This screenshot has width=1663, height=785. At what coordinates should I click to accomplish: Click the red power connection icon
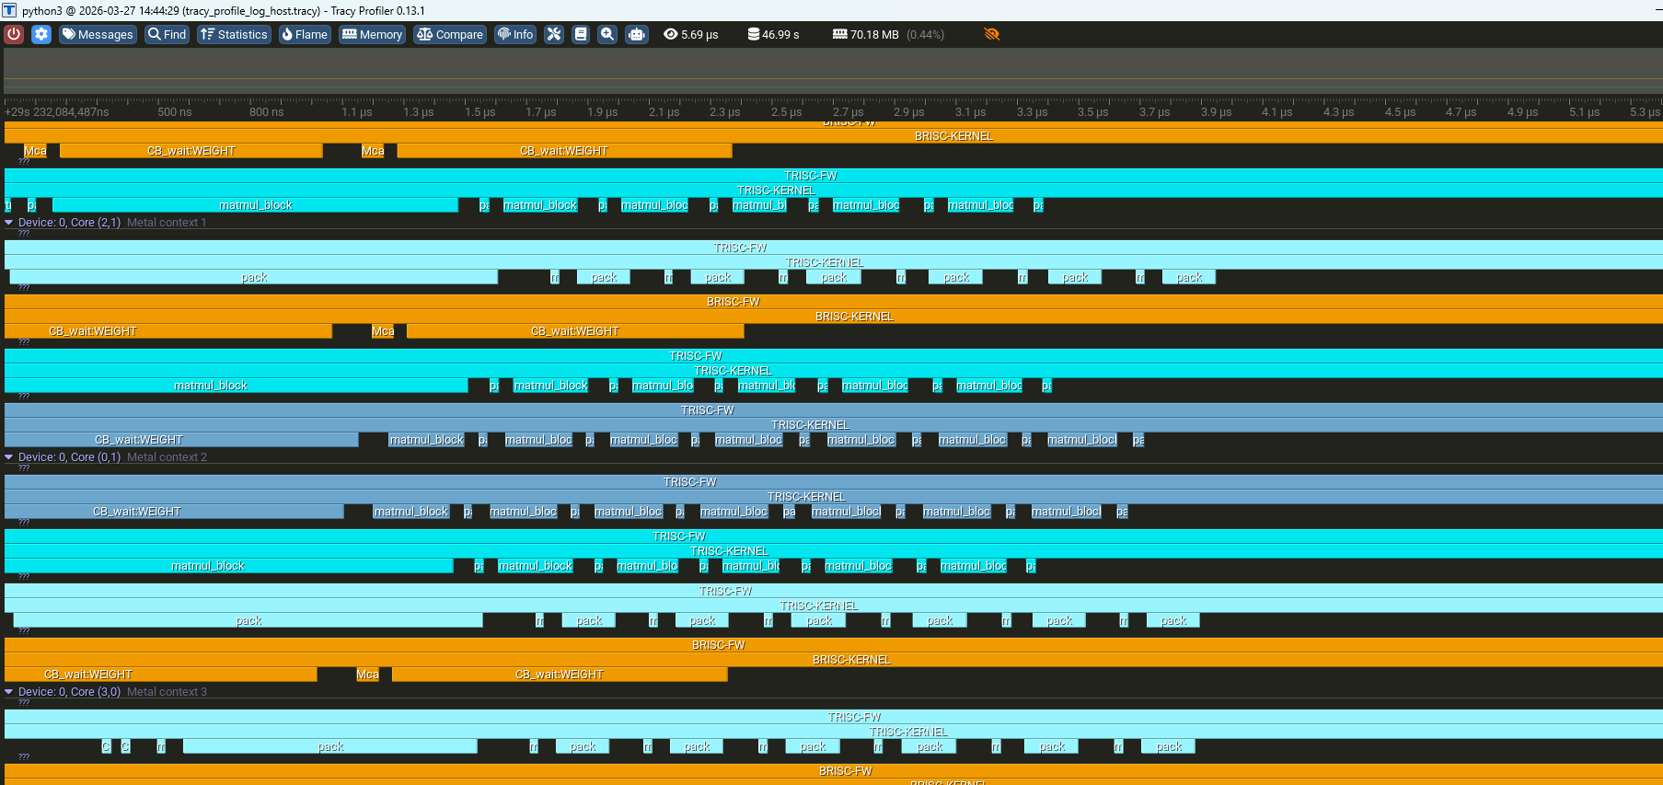pyautogui.click(x=14, y=34)
